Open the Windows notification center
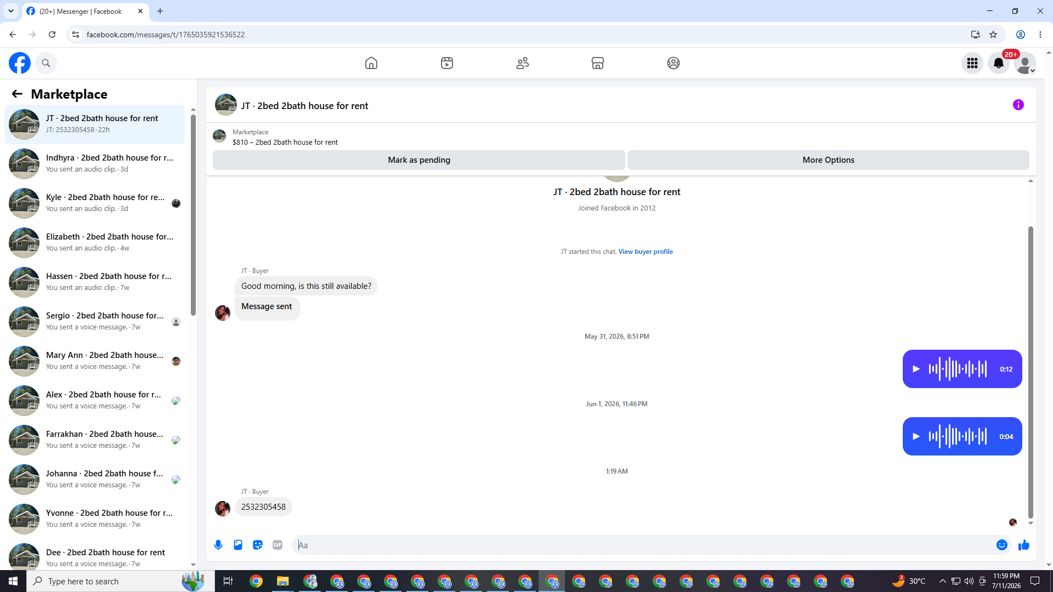1053x592 pixels. click(1035, 581)
